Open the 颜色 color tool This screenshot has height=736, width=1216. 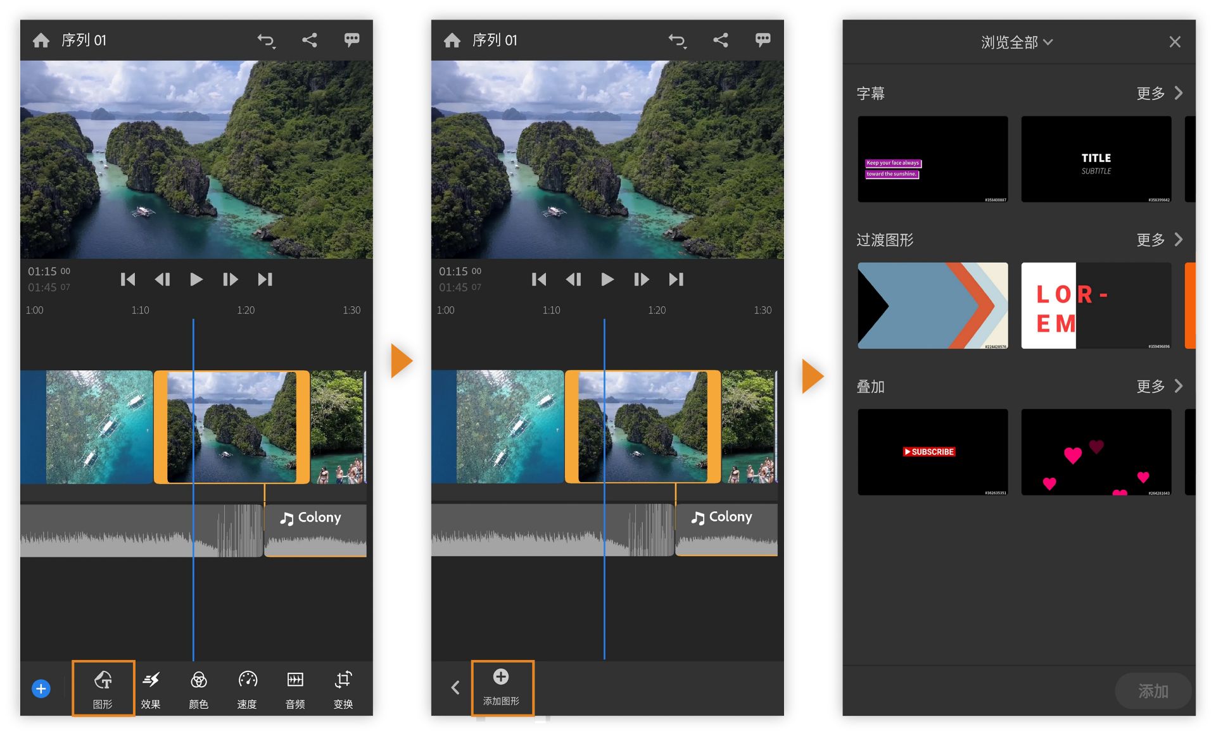tap(199, 688)
